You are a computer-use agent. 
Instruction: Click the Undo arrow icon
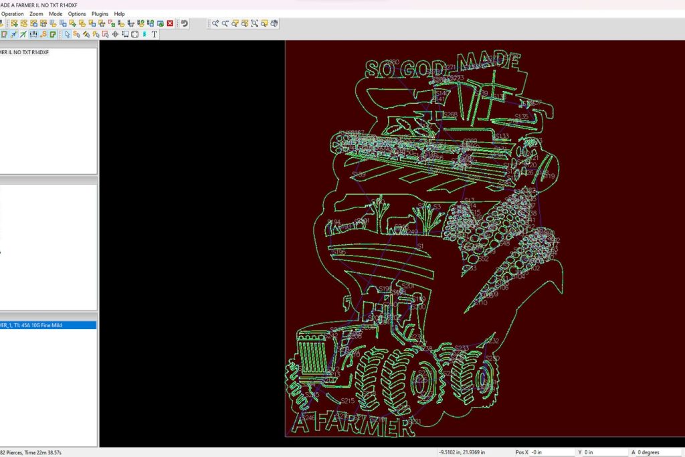[185, 23]
